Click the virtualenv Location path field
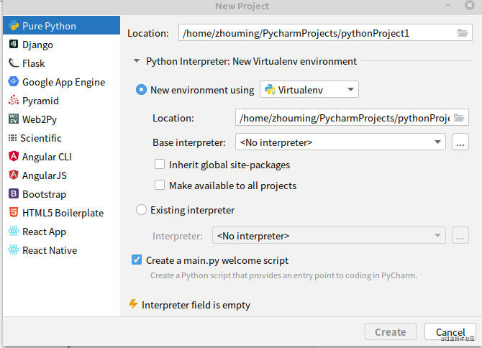Viewport: 482px width, 348px height. click(342, 118)
